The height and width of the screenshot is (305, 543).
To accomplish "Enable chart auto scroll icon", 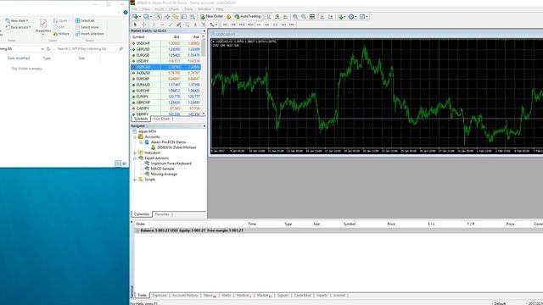I will 322,17.
